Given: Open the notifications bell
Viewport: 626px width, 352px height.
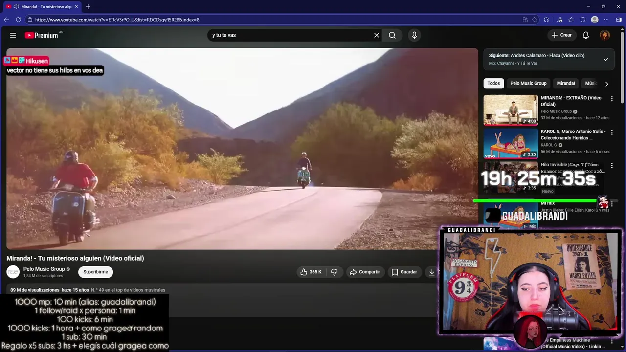Looking at the screenshot, I should (x=586, y=35).
